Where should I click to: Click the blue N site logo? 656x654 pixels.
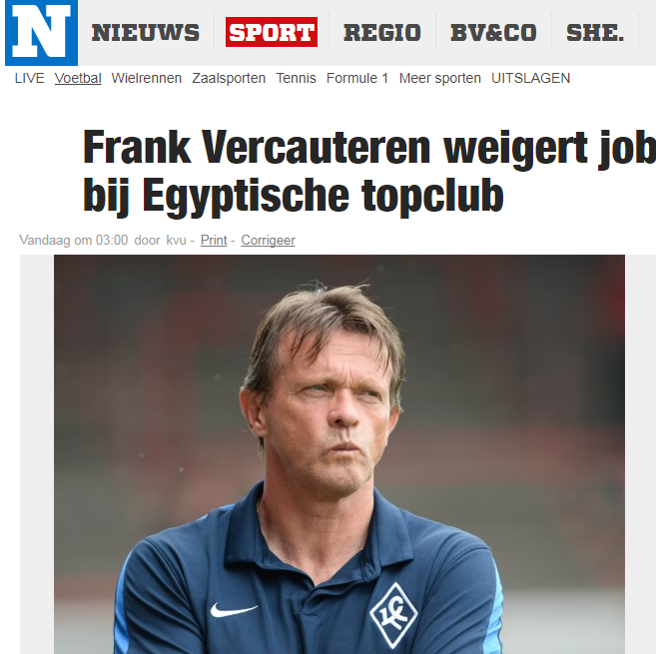point(41,33)
